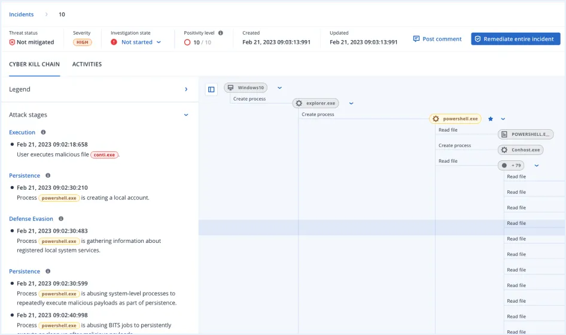Click the conti.exe malicious file tag
The image size is (566, 335).
pyautogui.click(x=105, y=154)
